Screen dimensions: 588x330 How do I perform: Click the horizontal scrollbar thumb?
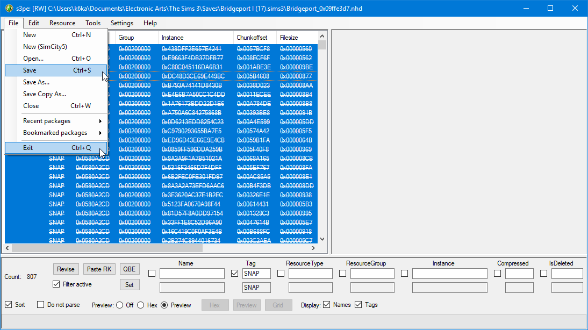coord(107,248)
